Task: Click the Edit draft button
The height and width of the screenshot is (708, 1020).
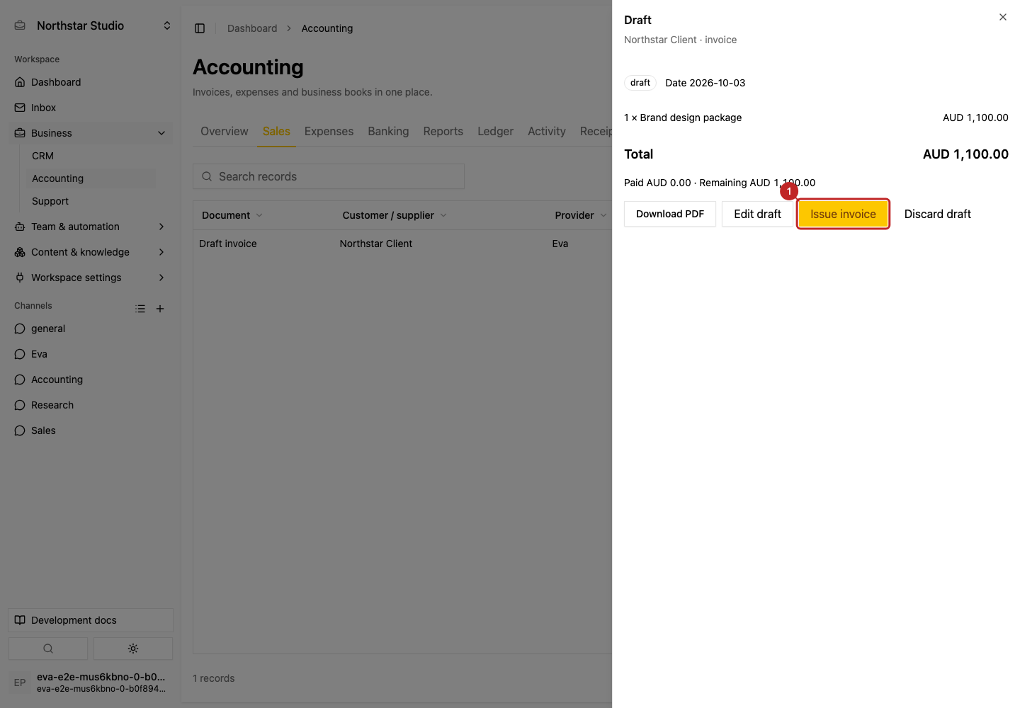Action: pyautogui.click(x=757, y=214)
